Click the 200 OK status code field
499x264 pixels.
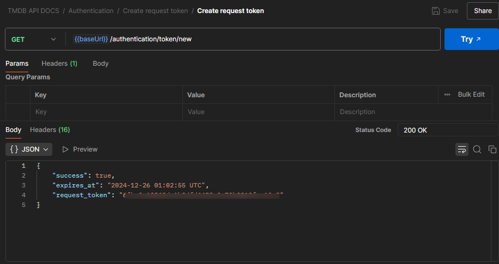[448, 130]
